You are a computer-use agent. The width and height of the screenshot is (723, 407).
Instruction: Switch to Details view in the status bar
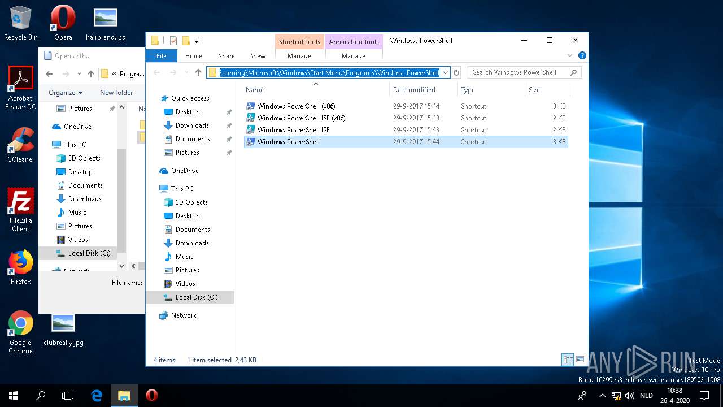pyautogui.click(x=568, y=360)
